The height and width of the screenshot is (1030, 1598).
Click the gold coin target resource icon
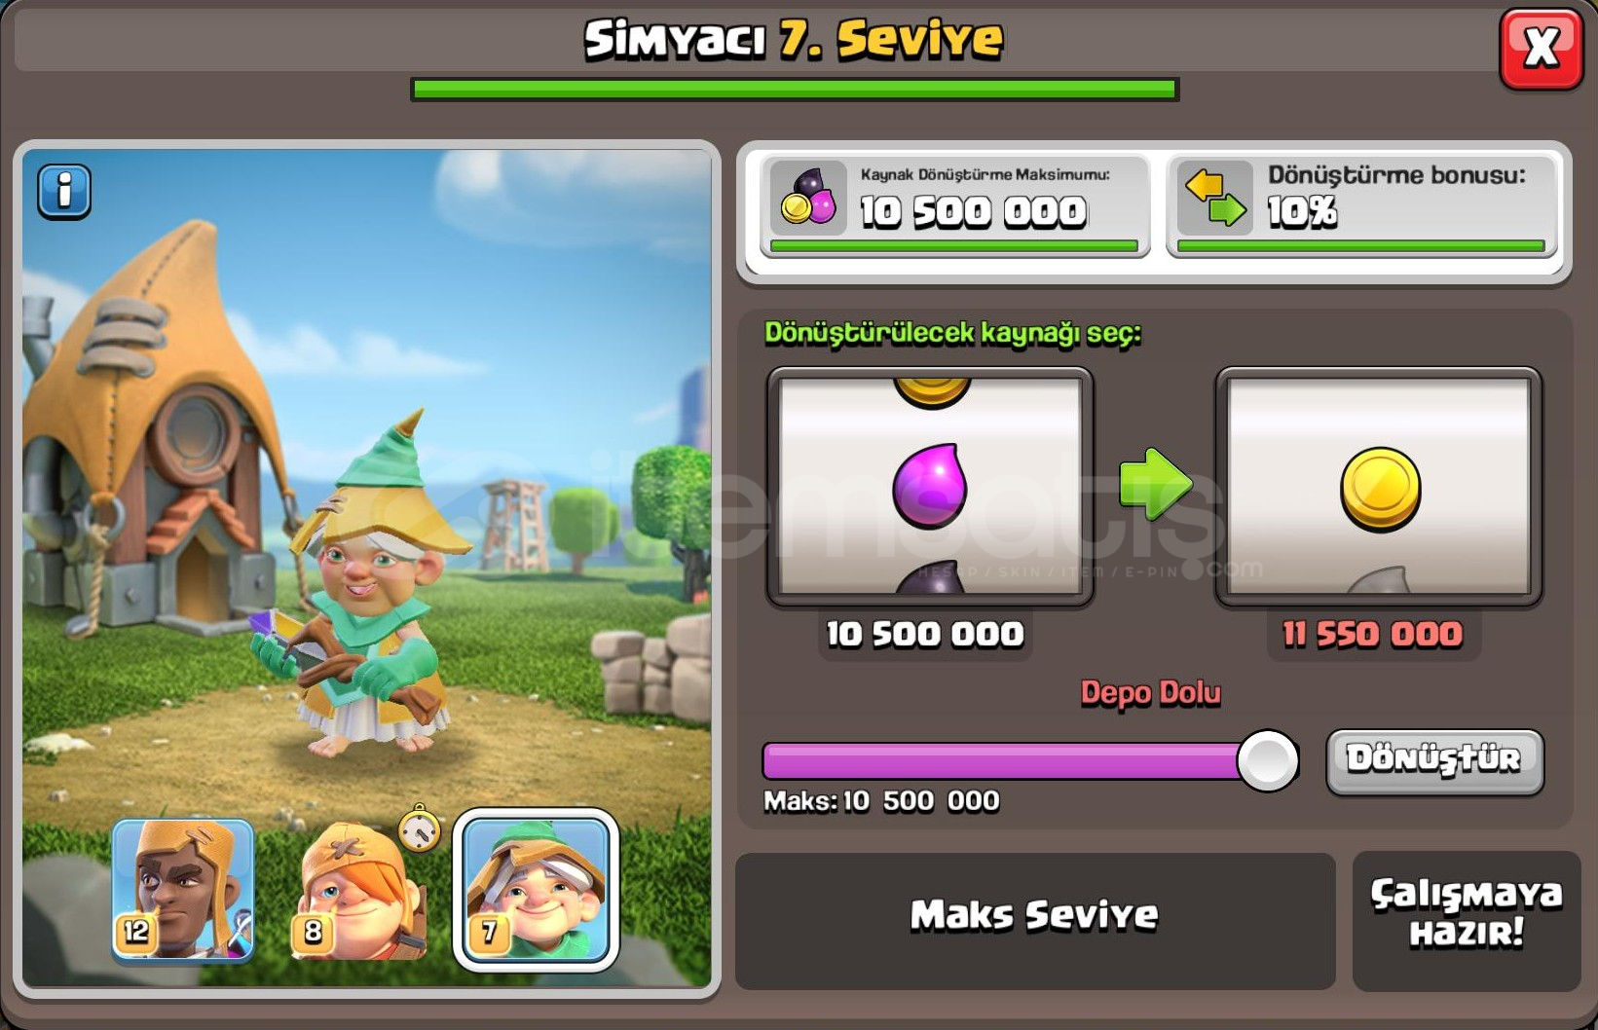1380,489
